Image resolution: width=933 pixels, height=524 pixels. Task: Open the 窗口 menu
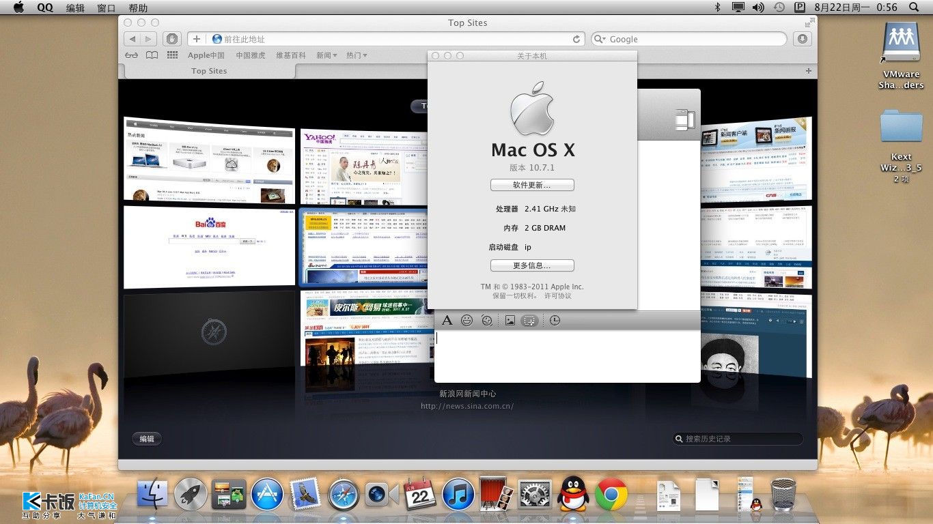point(107,8)
